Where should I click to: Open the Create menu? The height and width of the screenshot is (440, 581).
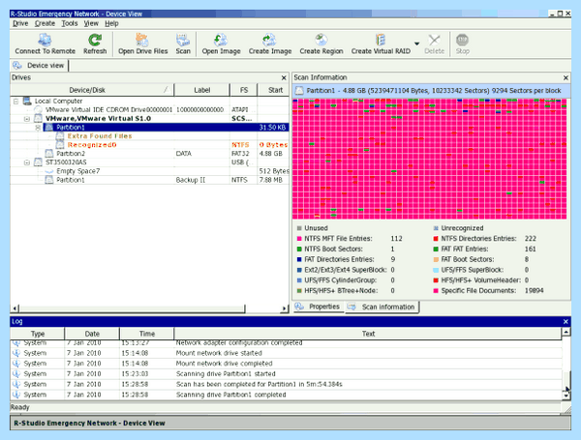click(x=45, y=23)
